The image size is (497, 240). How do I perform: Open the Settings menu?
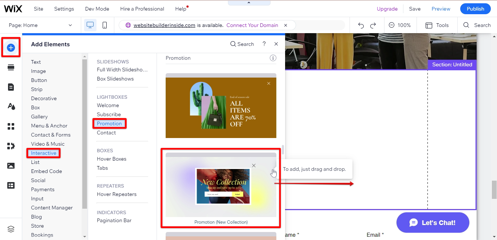coord(64,9)
